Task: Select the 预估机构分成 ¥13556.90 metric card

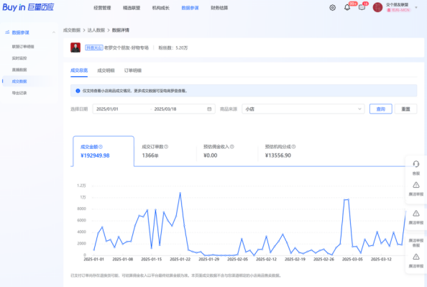Action: pos(288,151)
